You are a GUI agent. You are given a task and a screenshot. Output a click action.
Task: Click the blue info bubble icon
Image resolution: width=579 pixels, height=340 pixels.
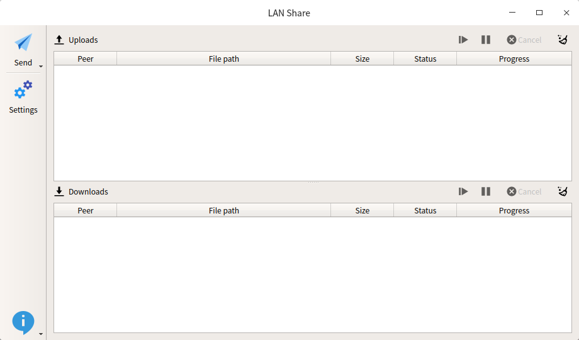(23, 322)
